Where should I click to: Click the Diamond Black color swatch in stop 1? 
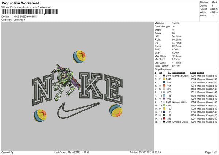pos(164,76)
